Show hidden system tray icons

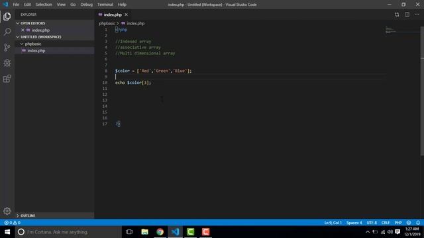point(368,232)
